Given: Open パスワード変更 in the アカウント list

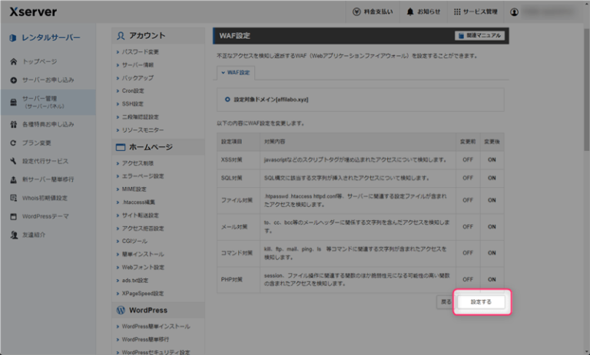Looking at the screenshot, I should 141,52.
